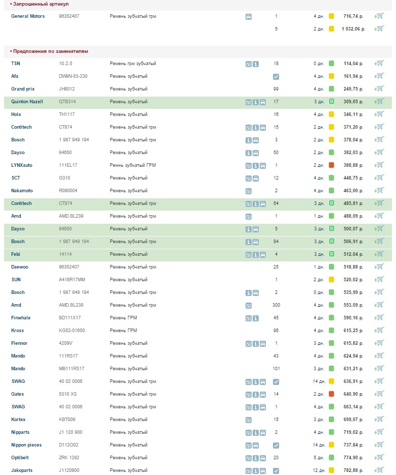This screenshot has height=475, width=396.
Task: Open the Nippon pieces brand link
Action: point(26,445)
